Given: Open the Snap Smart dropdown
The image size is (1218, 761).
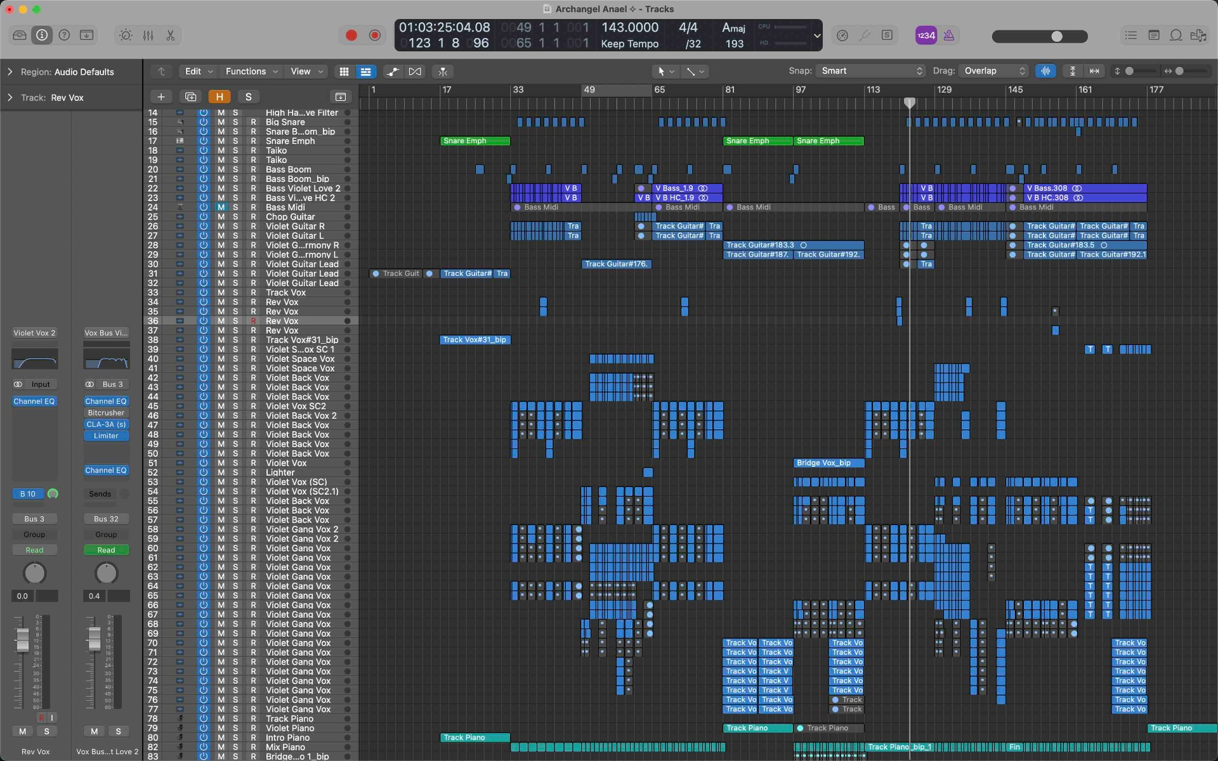Looking at the screenshot, I should click(870, 71).
